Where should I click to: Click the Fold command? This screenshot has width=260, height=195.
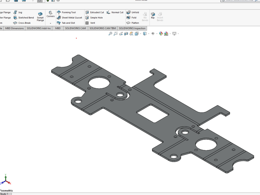coord(132,18)
